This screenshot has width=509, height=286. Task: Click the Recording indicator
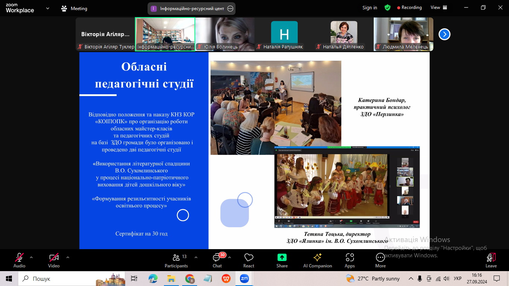pyautogui.click(x=410, y=7)
